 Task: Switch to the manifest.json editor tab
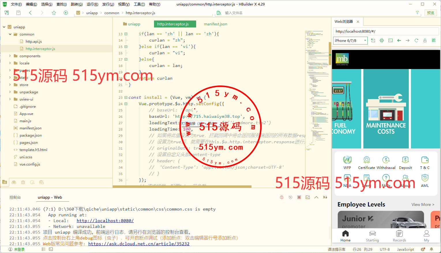[215, 24]
